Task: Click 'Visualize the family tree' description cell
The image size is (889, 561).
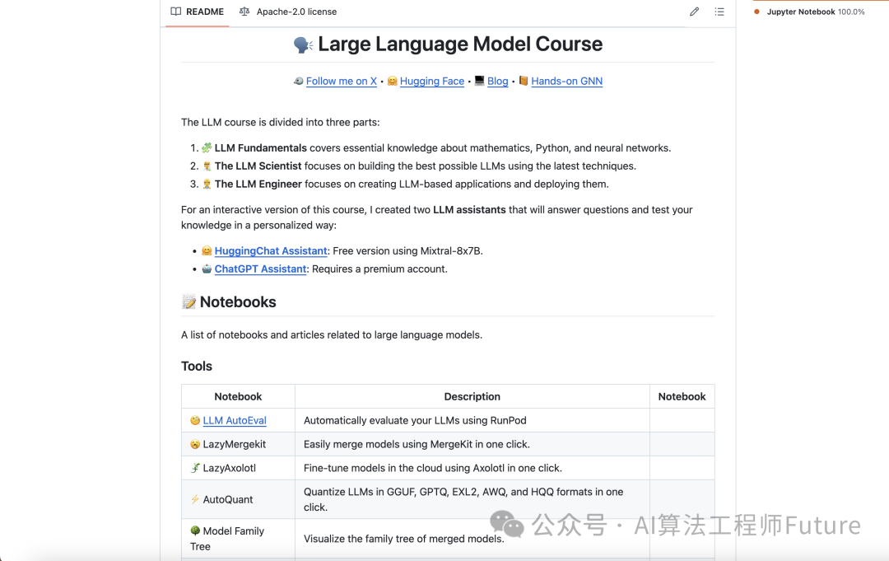Action: (x=472, y=538)
